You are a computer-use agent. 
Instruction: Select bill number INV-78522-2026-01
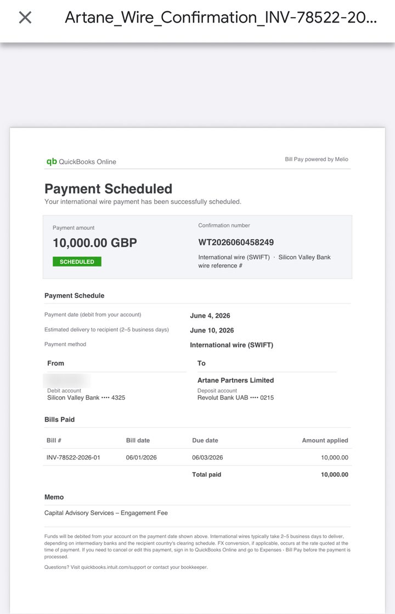74,458
